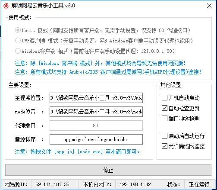Viewport: 217px width, 190px height.
Task: Select the Windows客户端 模式 radio button
Action: [18, 51]
